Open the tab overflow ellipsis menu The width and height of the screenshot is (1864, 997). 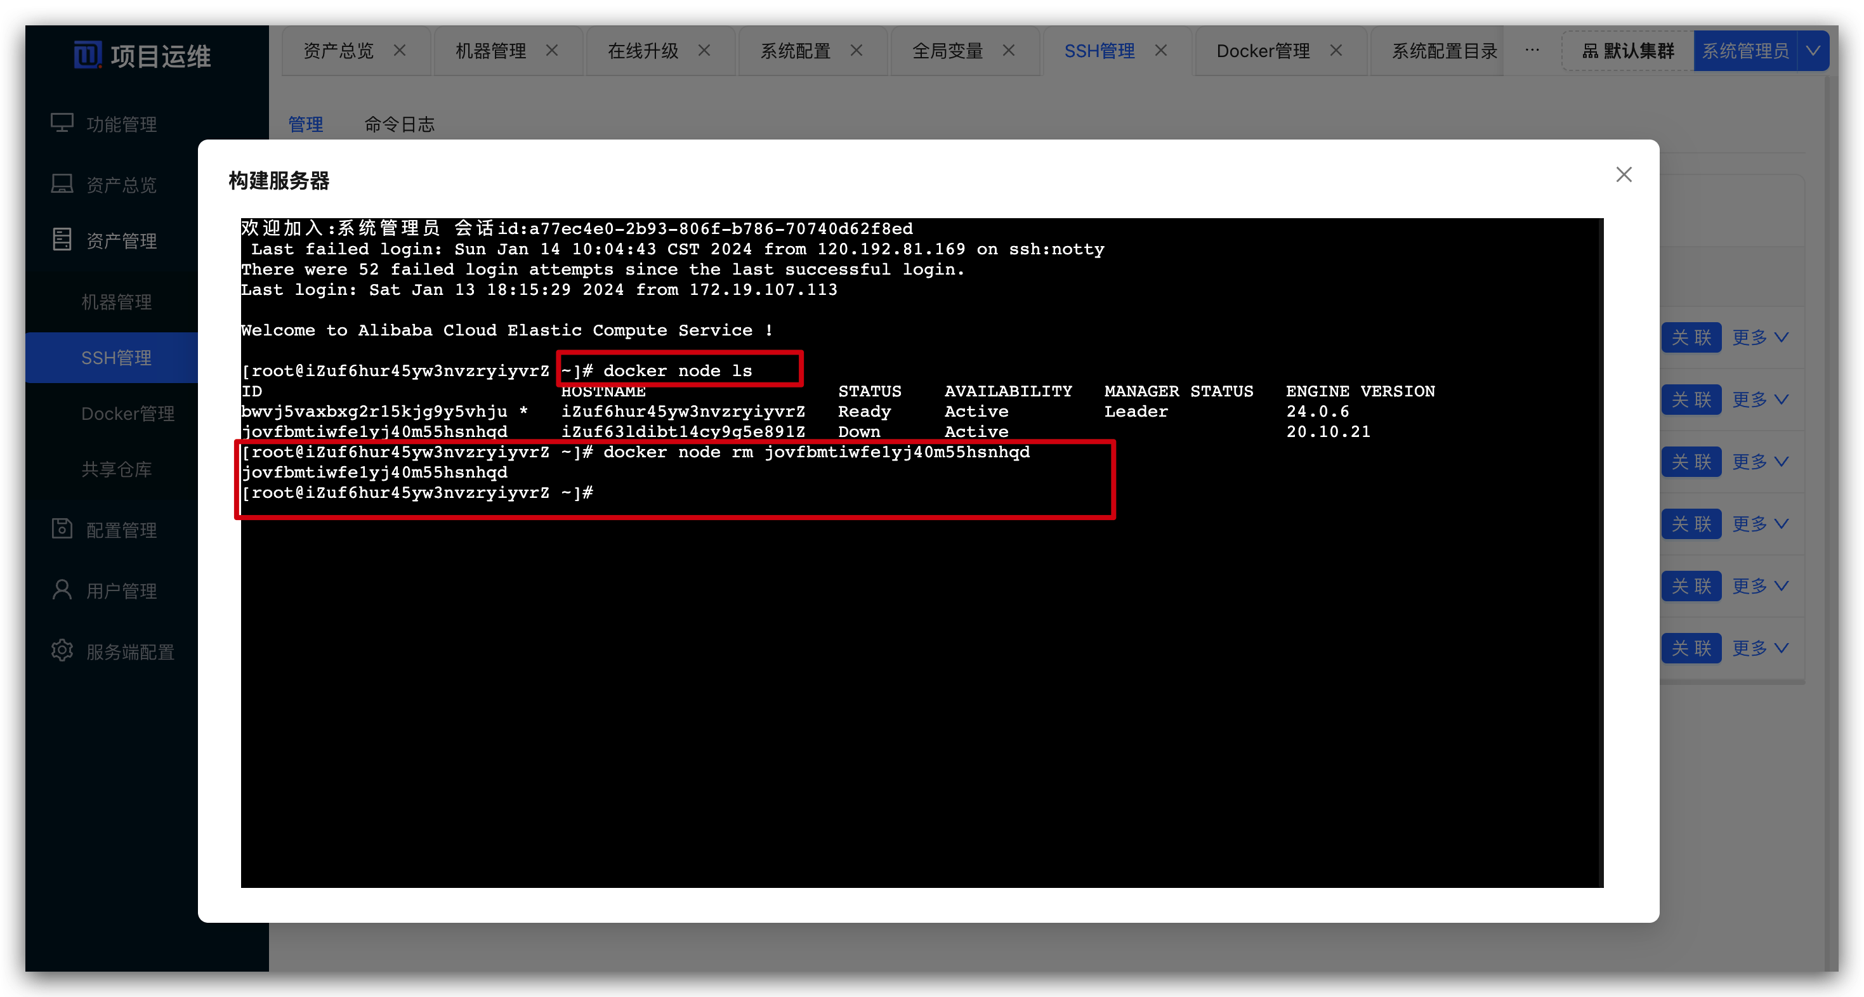pyautogui.click(x=1532, y=51)
